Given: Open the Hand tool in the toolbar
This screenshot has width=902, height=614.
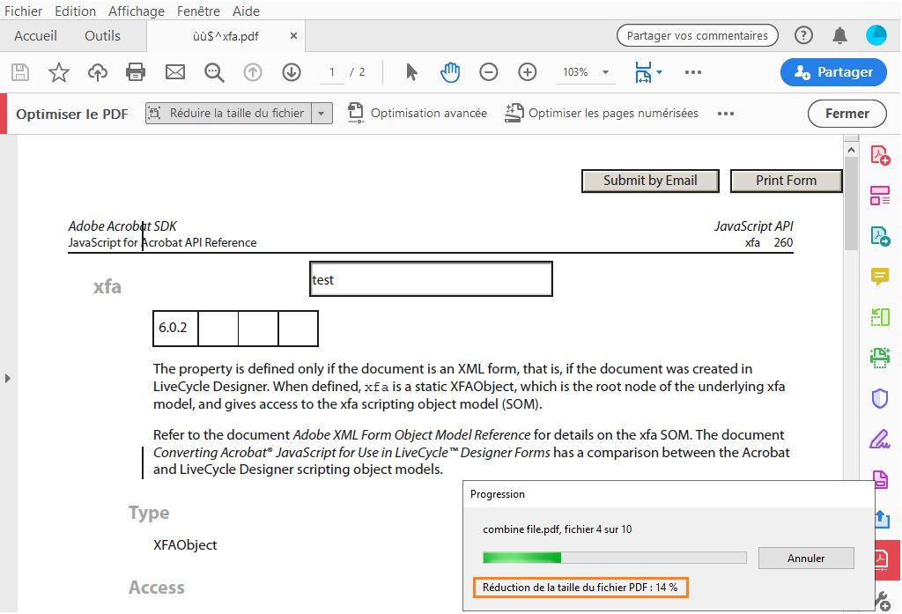Looking at the screenshot, I should pyautogui.click(x=450, y=72).
